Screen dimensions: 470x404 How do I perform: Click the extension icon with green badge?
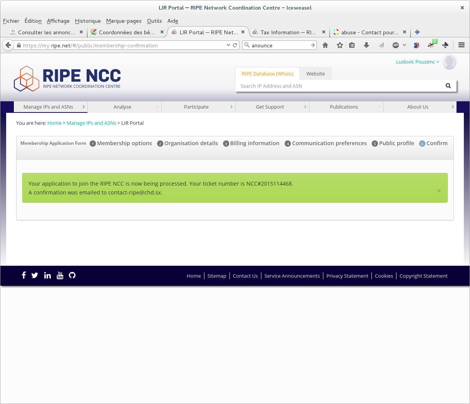[432, 44]
